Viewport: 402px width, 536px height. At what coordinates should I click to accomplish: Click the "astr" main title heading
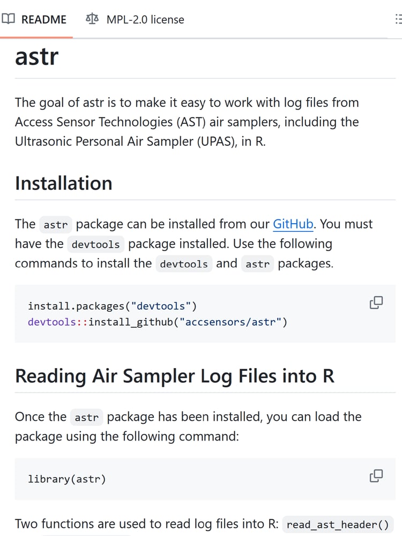36,56
